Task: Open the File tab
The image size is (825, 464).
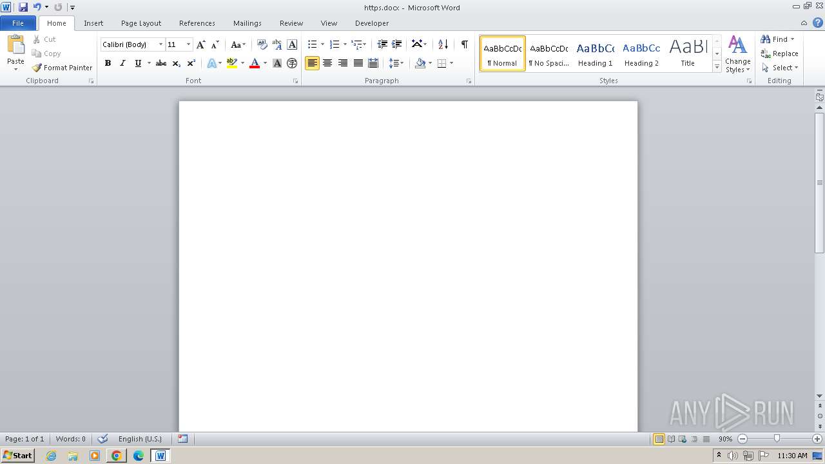Action: [x=18, y=23]
